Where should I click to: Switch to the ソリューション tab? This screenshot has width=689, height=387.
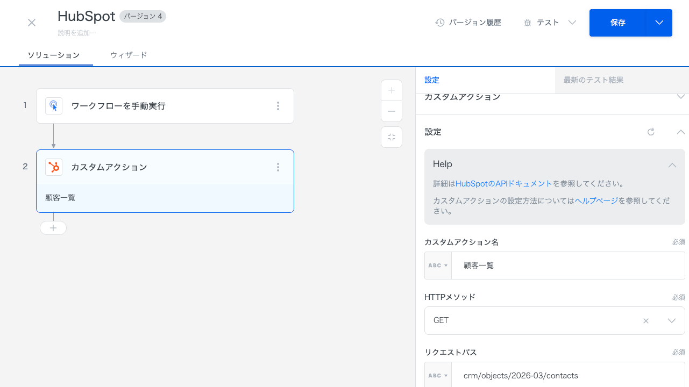54,55
